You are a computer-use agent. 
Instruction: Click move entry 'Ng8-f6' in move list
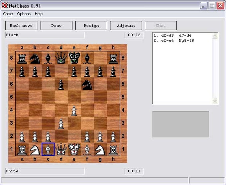(186, 41)
